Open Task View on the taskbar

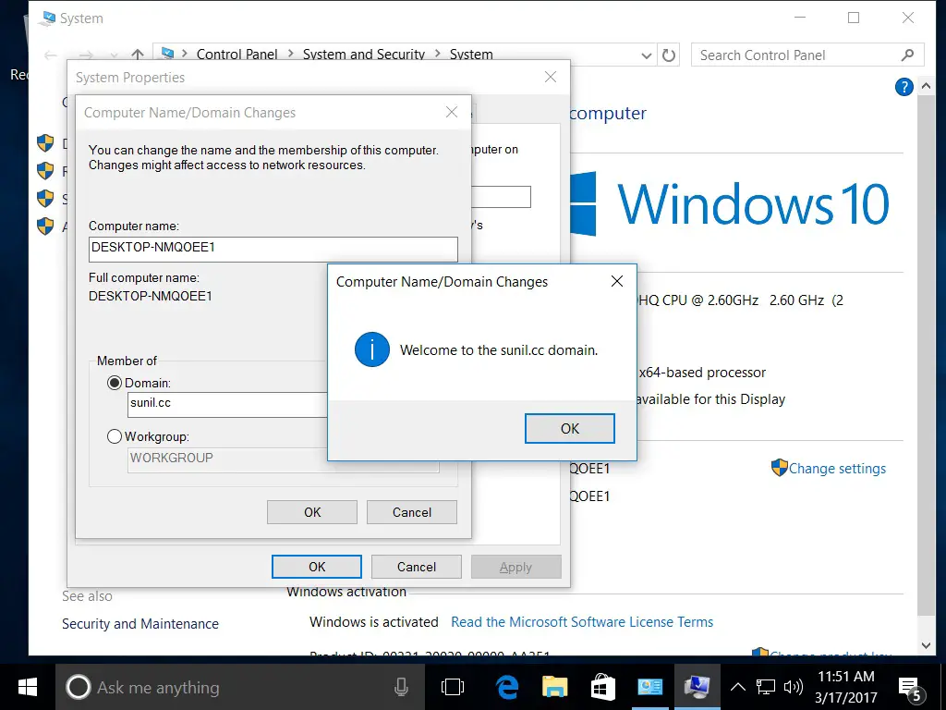(453, 687)
